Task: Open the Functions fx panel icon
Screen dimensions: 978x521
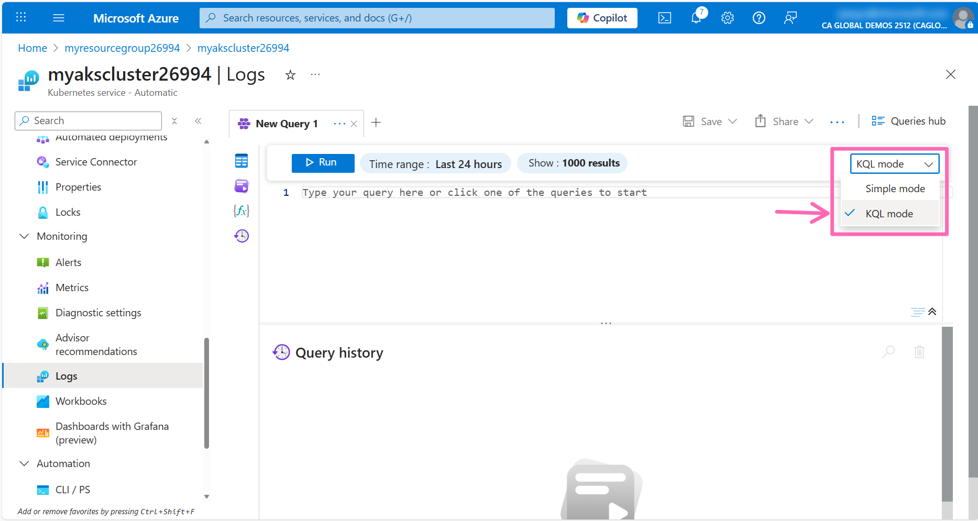Action: tap(241, 211)
